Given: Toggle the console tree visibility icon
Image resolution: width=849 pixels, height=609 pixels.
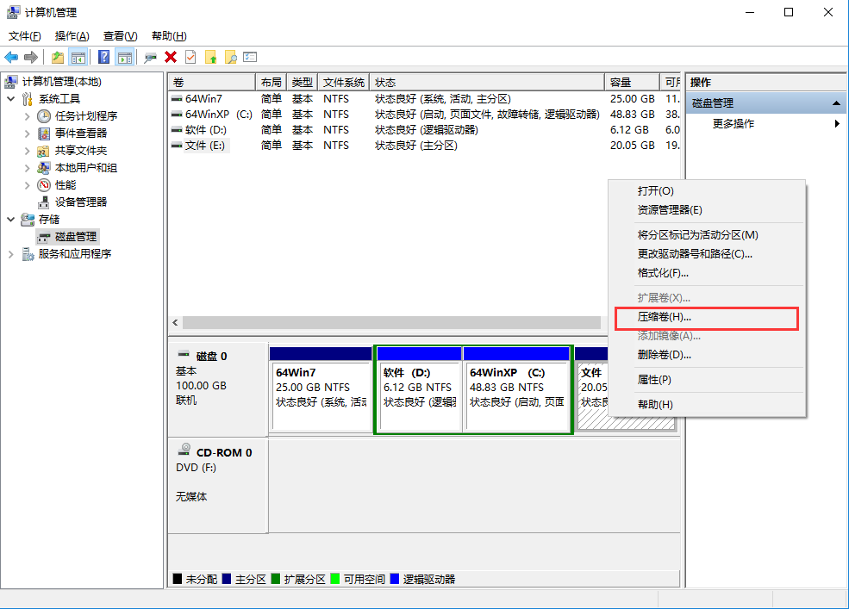Looking at the screenshot, I should tap(79, 57).
